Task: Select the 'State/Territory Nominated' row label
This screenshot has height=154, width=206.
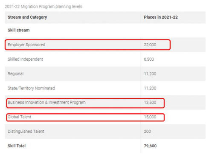Action: pos(31,88)
